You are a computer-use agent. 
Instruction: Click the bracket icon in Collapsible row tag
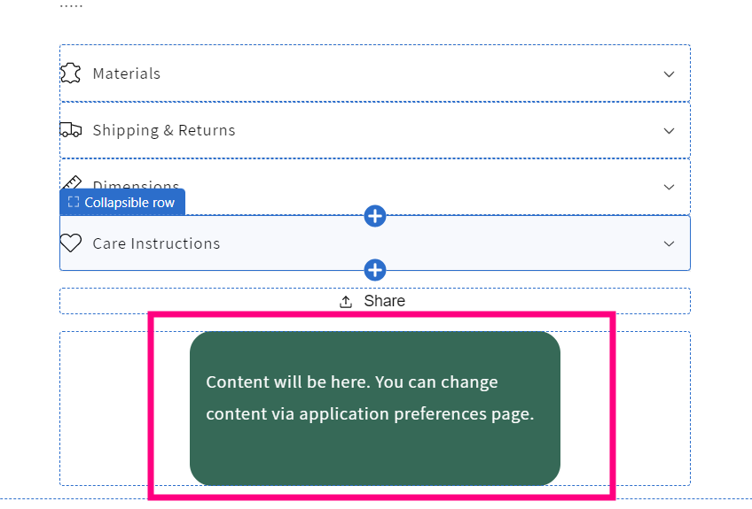point(74,202)
